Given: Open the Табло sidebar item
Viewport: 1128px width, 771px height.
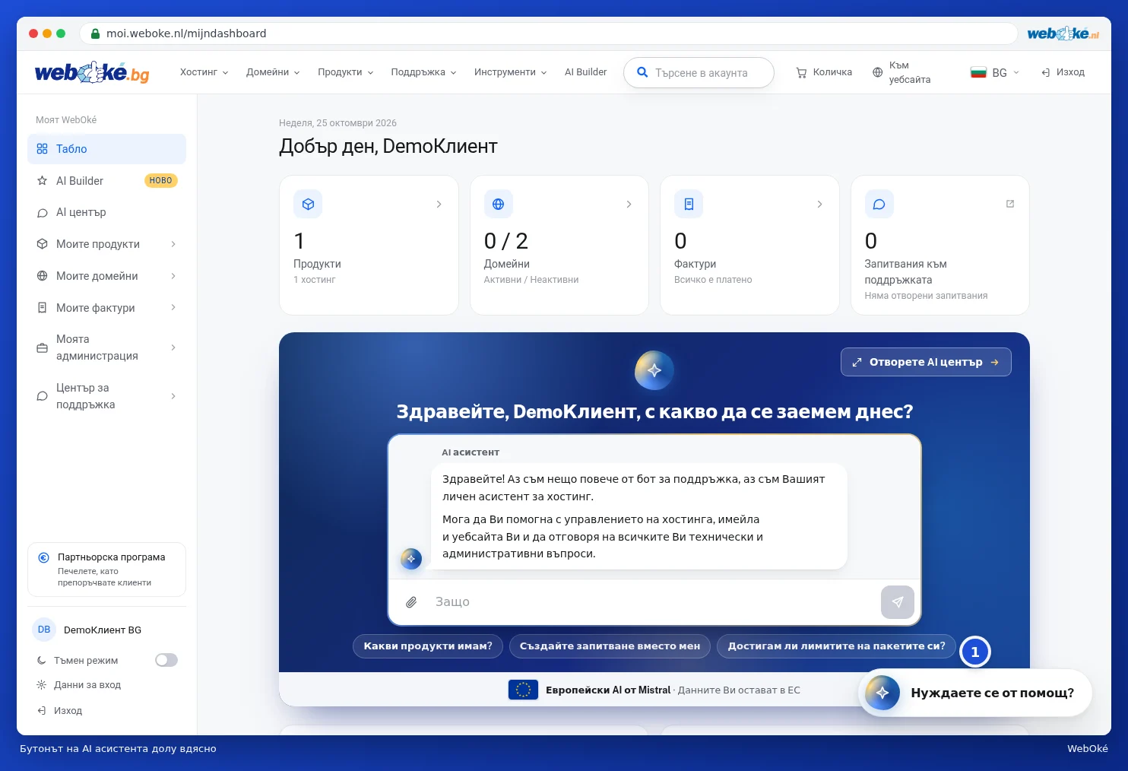Looking at the screenshot, I should click(106, 149).
